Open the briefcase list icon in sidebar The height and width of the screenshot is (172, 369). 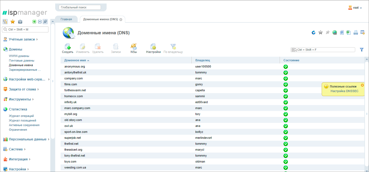tap(20, 22)
